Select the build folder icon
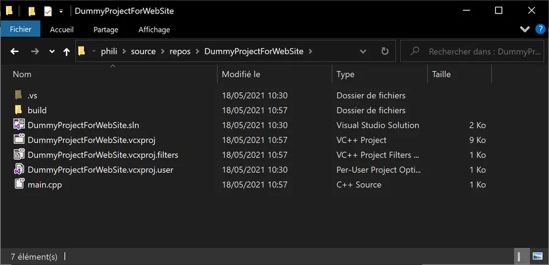This screenshot has width=549, height=265. coord(18,110)
